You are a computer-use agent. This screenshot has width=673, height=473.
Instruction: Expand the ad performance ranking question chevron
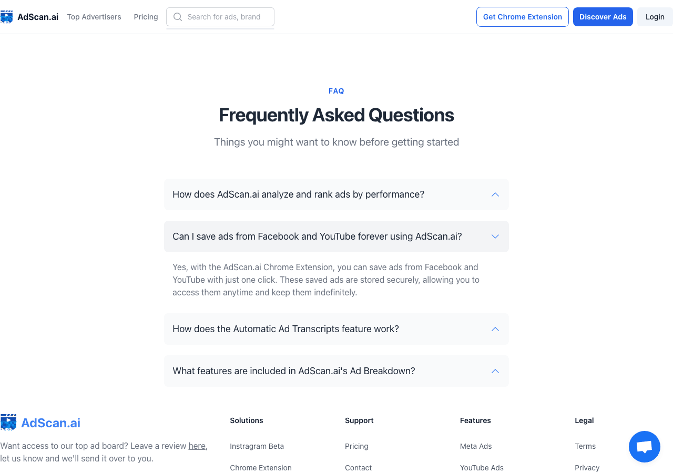coord(495,194)
